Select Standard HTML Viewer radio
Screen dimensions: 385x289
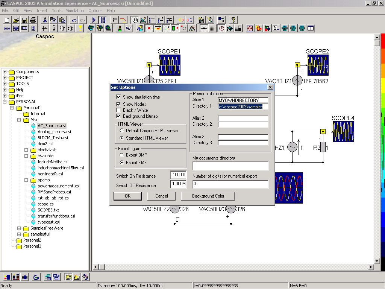[121, 138]
